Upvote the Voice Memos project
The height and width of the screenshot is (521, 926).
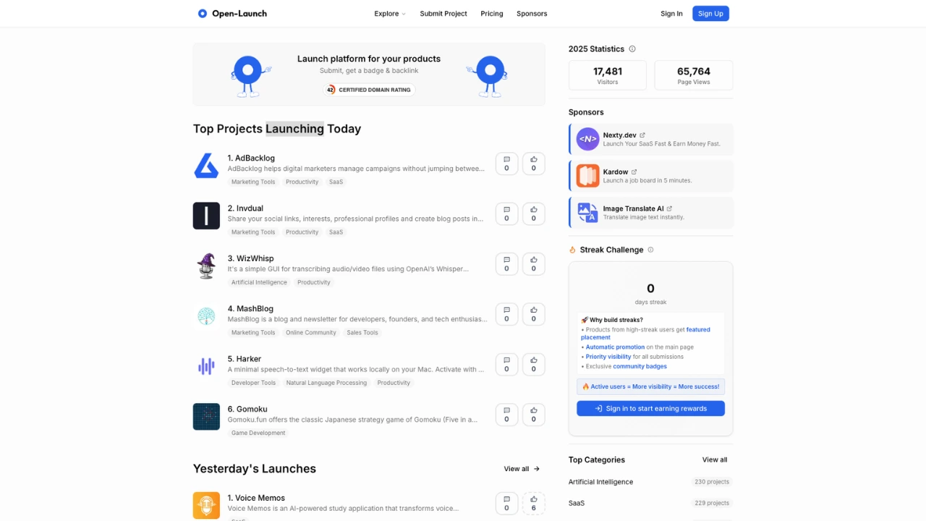(x=534, y=503)
